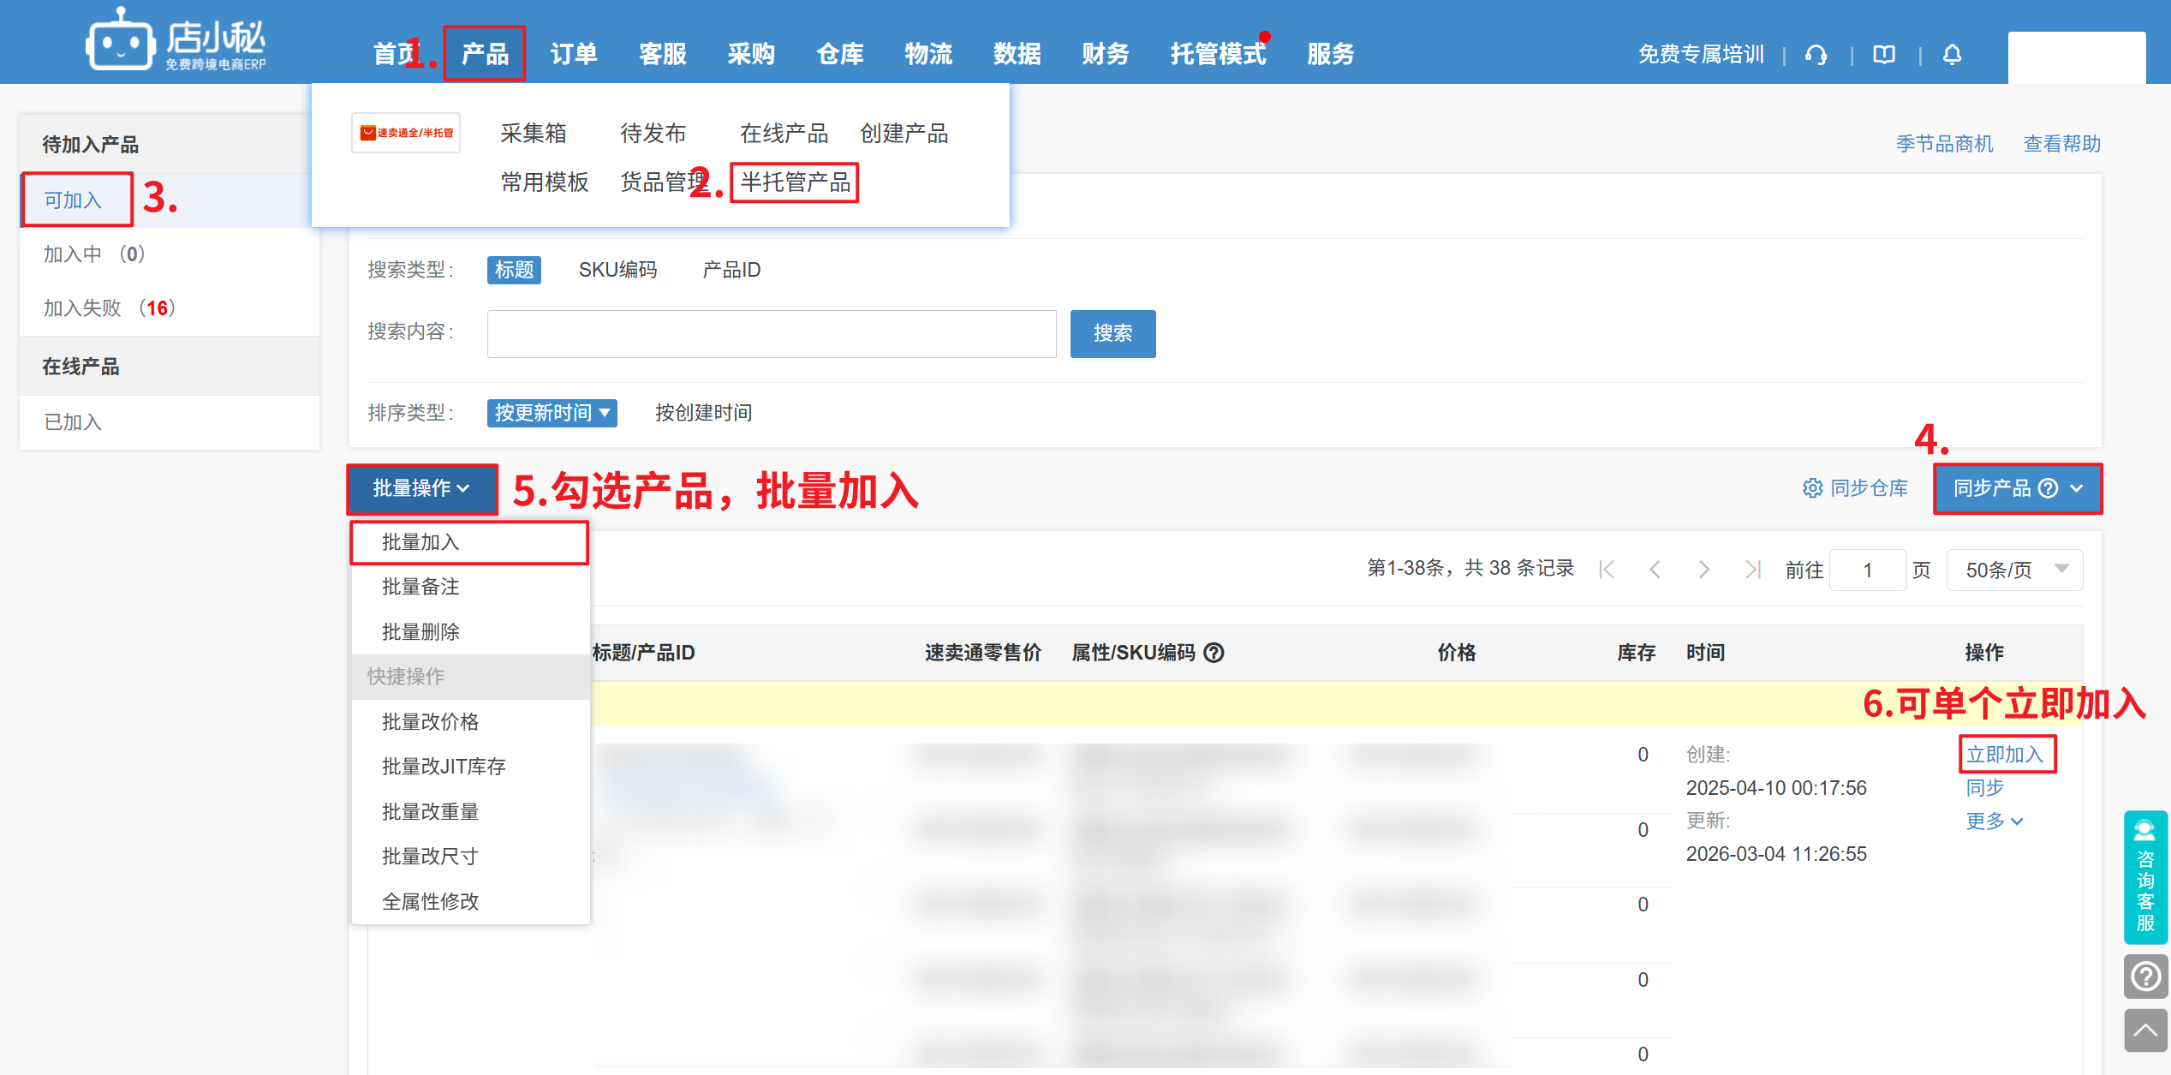The image size is (2171, 1075).
Task: Open the 咨询客服 floating chat widget
Action: click(2145, 876)
